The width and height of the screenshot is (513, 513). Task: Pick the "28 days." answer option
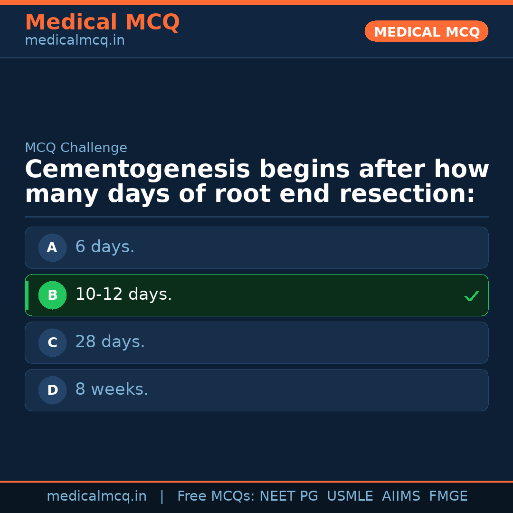tap(110, 342)
